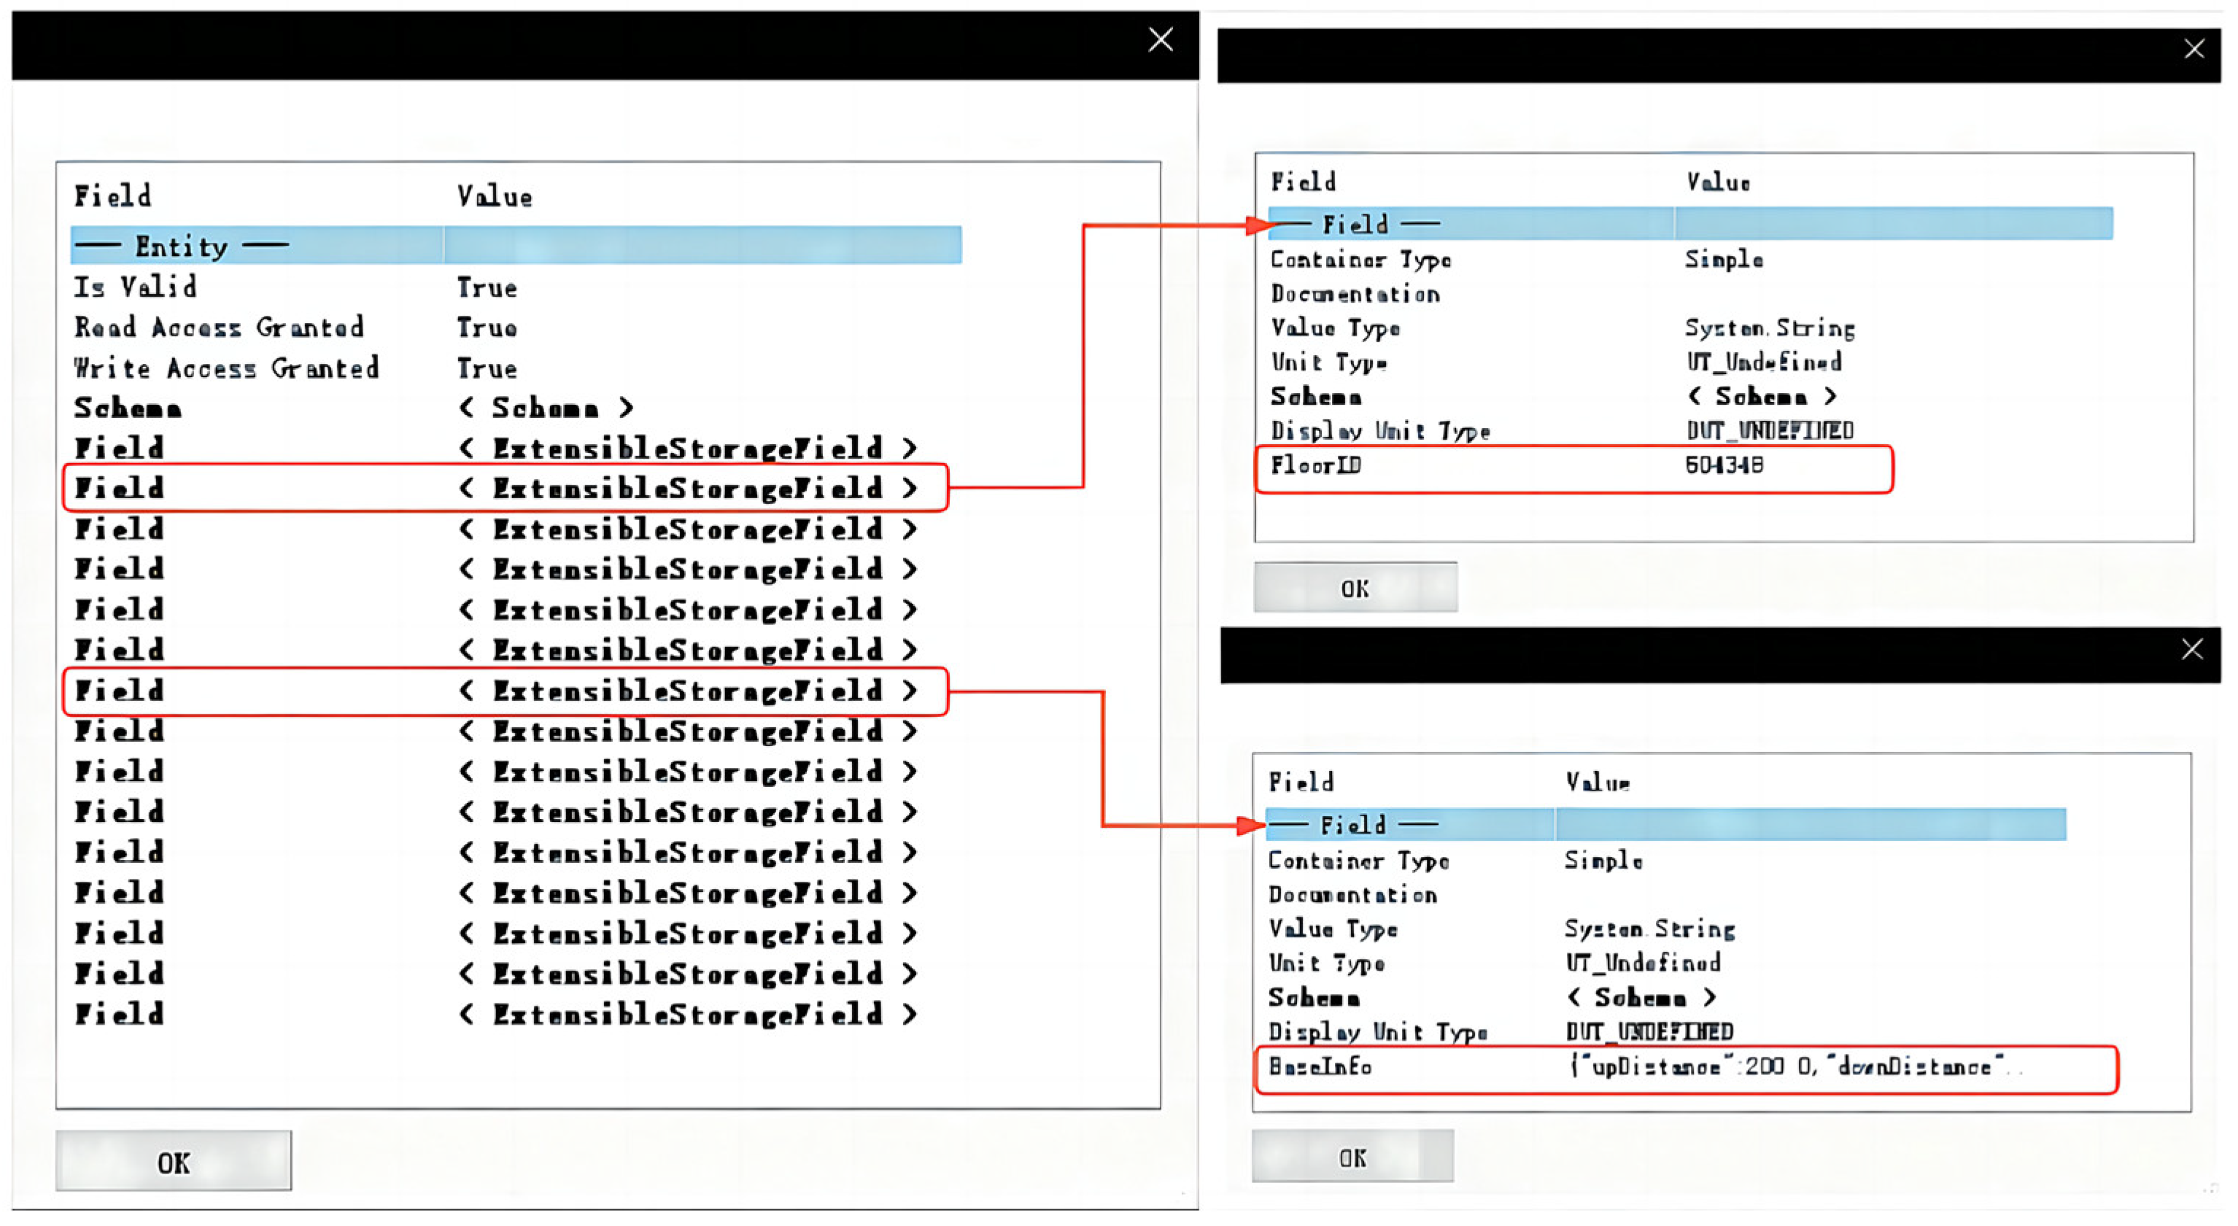Close the left Entity snoop window

pyautogui.click(x=1160, y=40)
